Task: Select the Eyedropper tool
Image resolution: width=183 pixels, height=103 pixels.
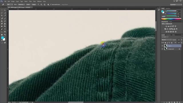Action: point(5,15)
